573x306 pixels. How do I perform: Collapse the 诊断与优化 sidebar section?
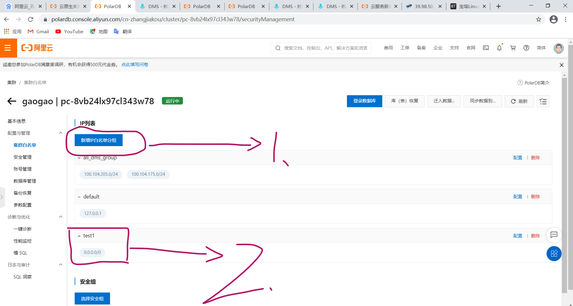click(61, 217)
